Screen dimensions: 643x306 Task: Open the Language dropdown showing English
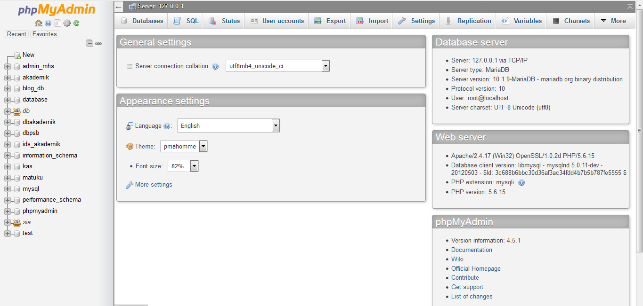[228, 126]
